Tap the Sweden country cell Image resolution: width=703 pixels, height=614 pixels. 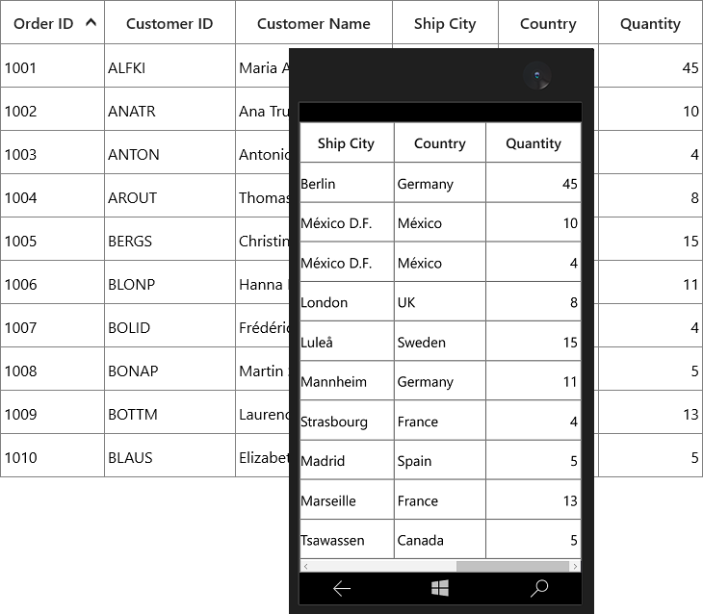(x=440, y=341)
